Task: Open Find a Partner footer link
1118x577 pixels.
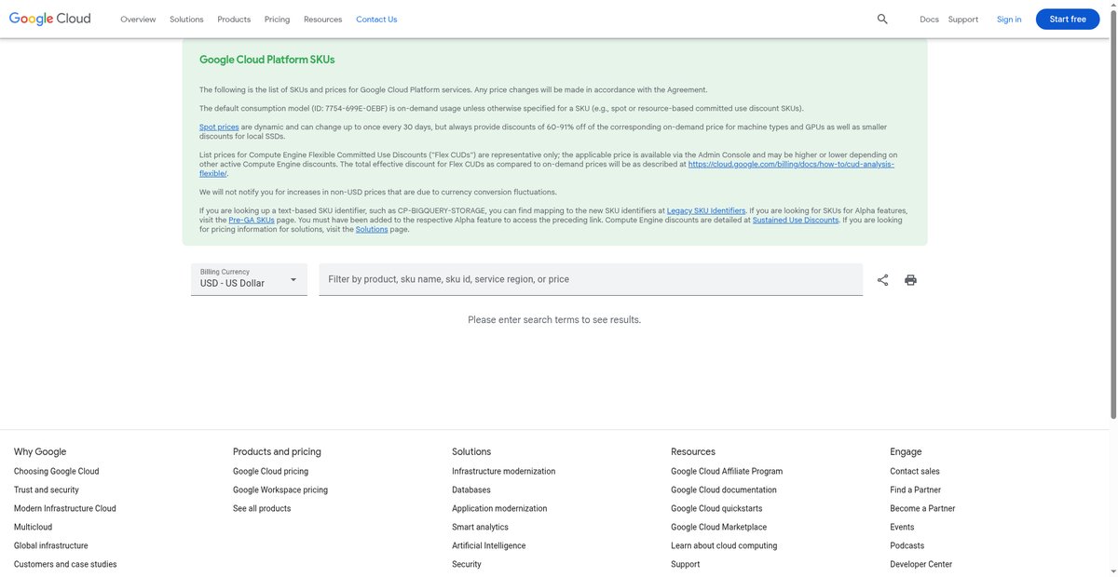Action: (915, 490)
